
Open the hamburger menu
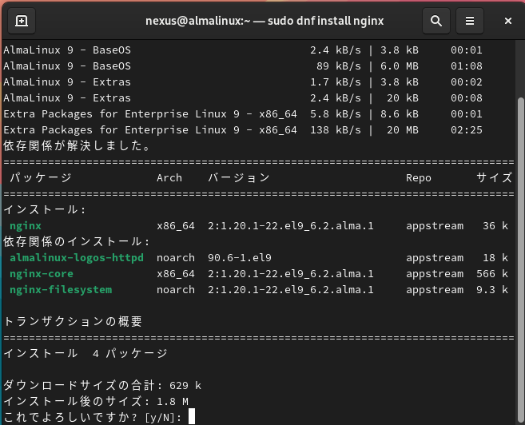pos(471,21)
